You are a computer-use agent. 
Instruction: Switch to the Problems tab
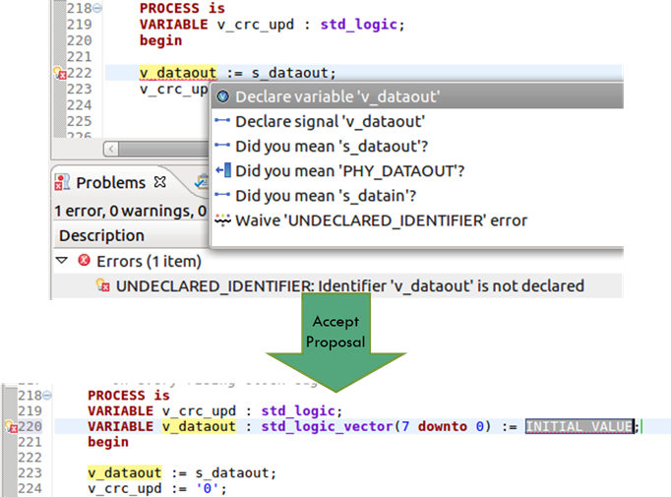pyautogui.click(x=110, y=183)
